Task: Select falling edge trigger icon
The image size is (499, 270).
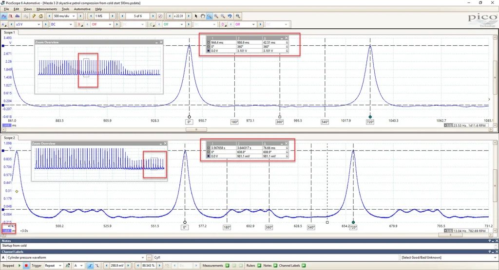Action: pyautogui.click(x=97, y=266)
